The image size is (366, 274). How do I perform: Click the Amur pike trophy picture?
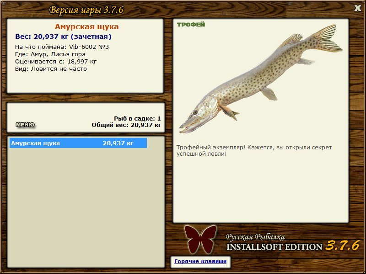(261, 79)
